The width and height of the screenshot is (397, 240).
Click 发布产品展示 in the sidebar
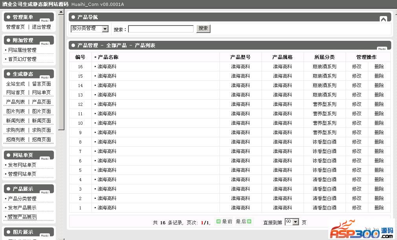coord(22,208)
